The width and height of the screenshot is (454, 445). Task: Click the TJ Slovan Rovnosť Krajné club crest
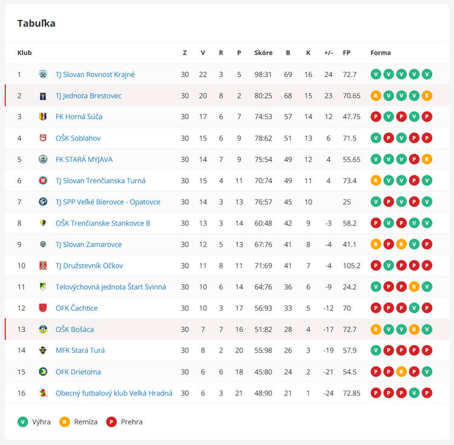coord(43,74)
